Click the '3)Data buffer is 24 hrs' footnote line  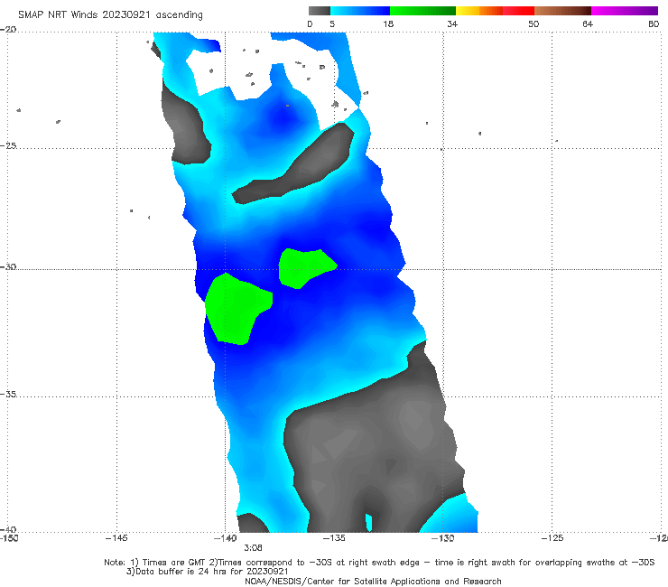207,572
